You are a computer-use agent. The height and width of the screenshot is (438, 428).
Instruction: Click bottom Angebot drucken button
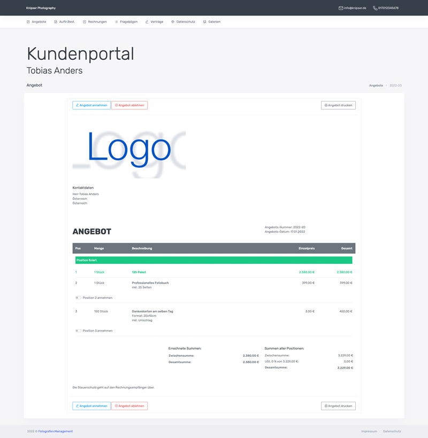pyautogui.click(x=338, y=406)
